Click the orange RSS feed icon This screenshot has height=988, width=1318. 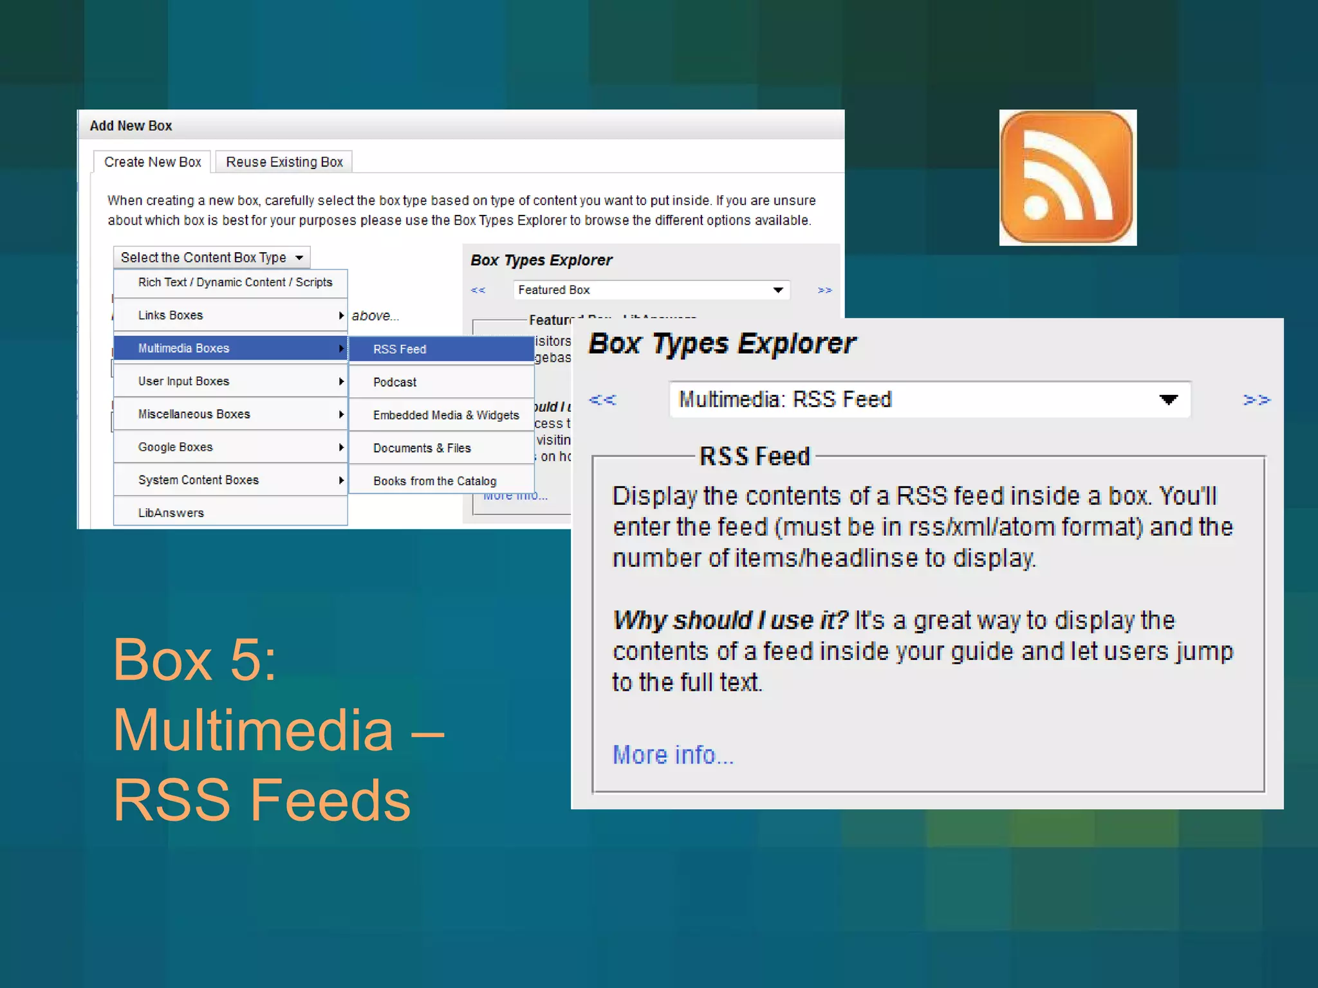1068,178
